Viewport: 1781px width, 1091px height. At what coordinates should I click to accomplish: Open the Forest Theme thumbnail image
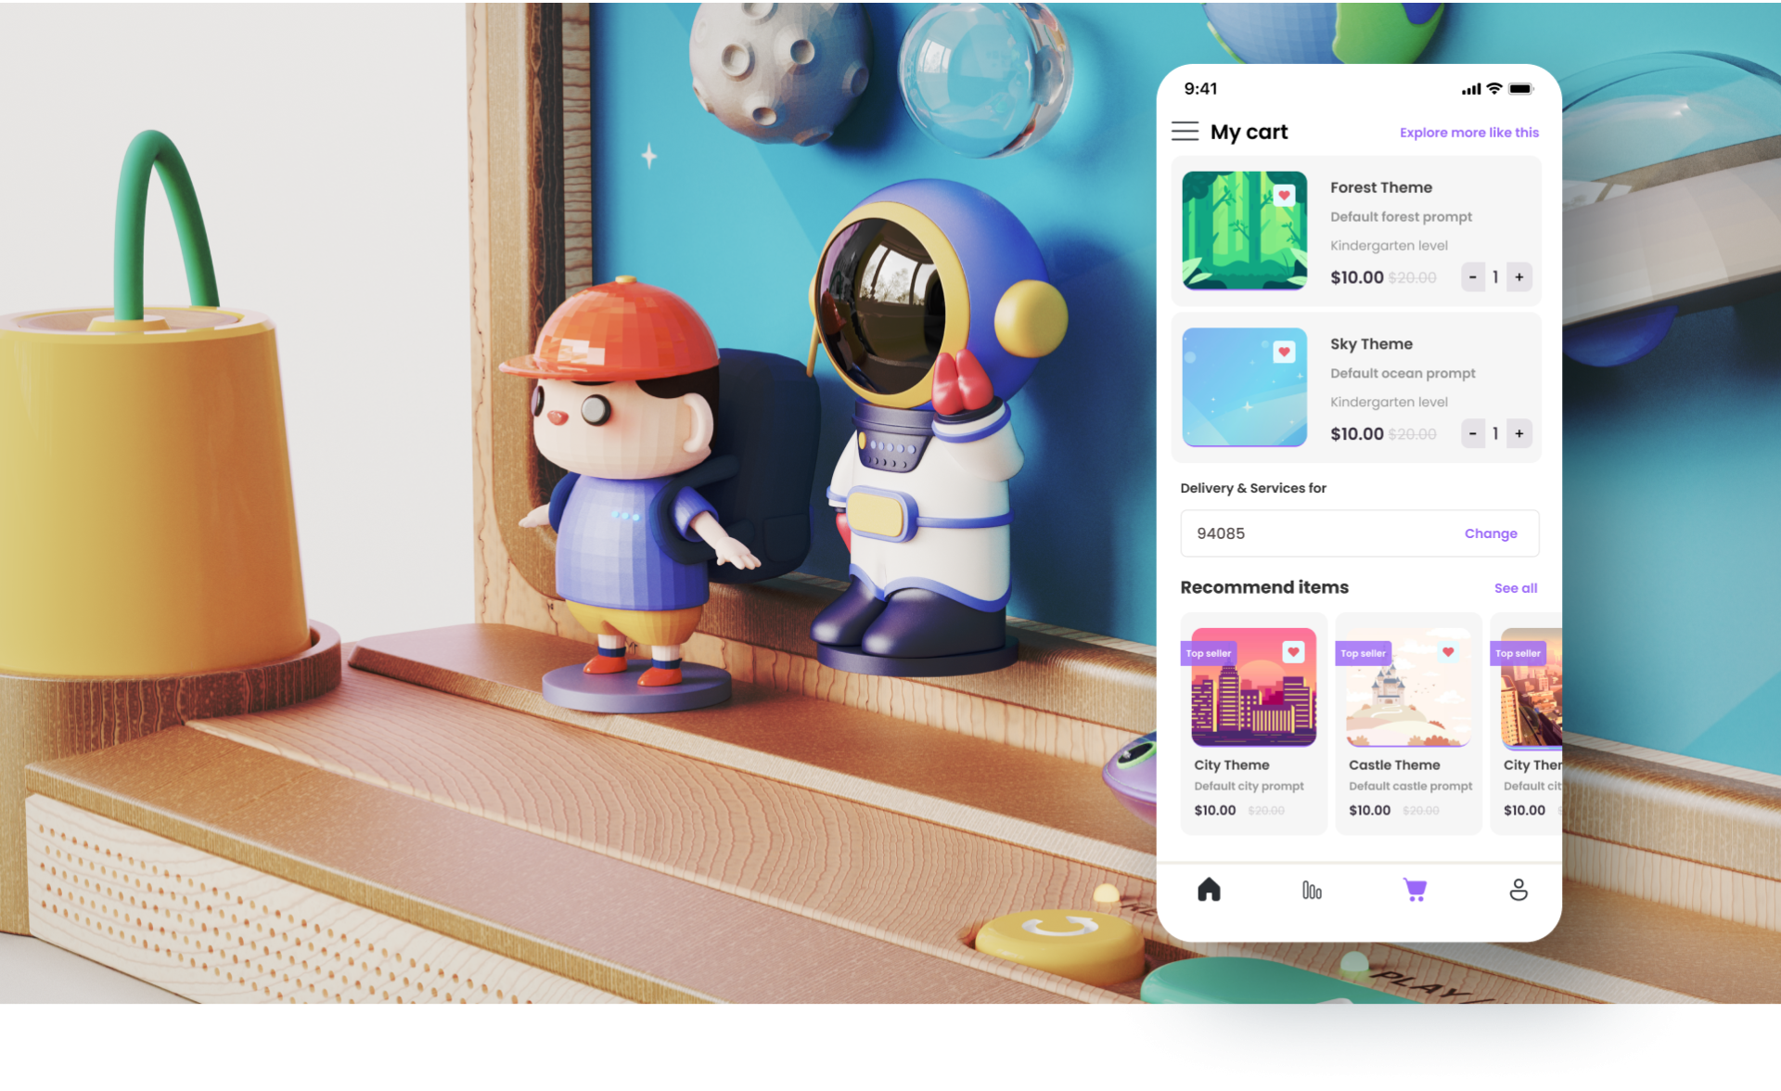pos(1245,231)
